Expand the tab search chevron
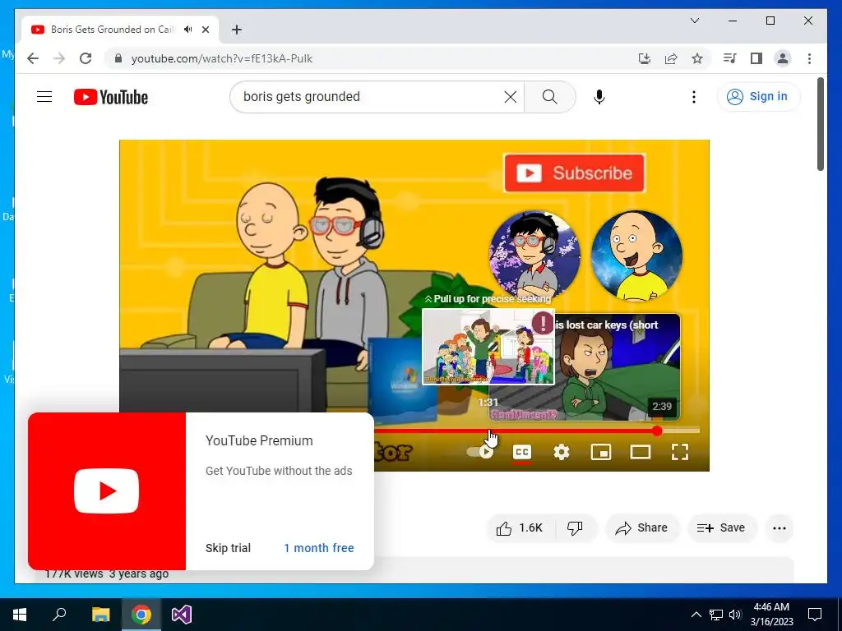 pyautogui.click(x=694, y=21)
